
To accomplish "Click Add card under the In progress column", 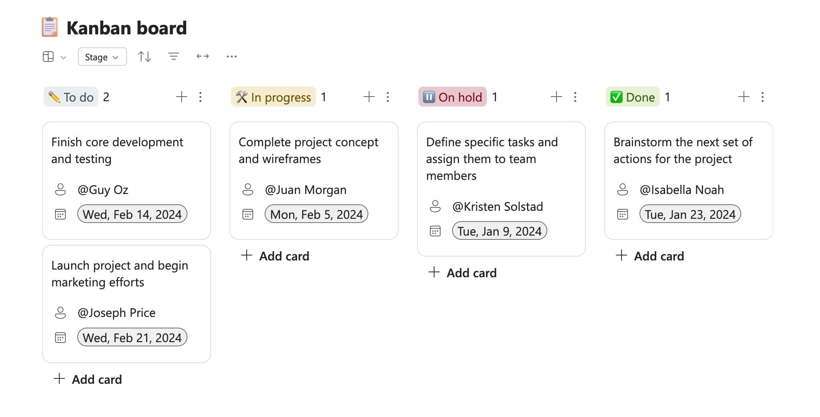I will coord(275,256).
